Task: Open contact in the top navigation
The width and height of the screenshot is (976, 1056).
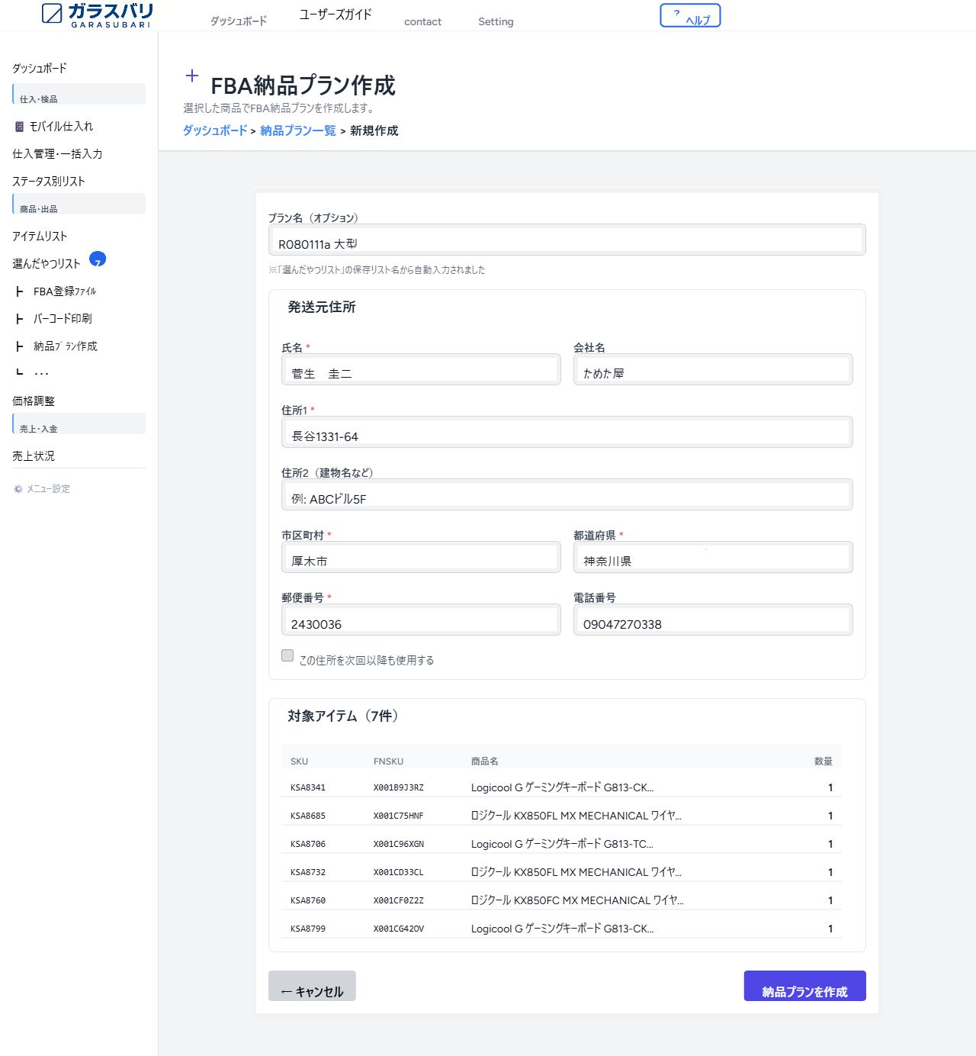Action: pos(422,21)
